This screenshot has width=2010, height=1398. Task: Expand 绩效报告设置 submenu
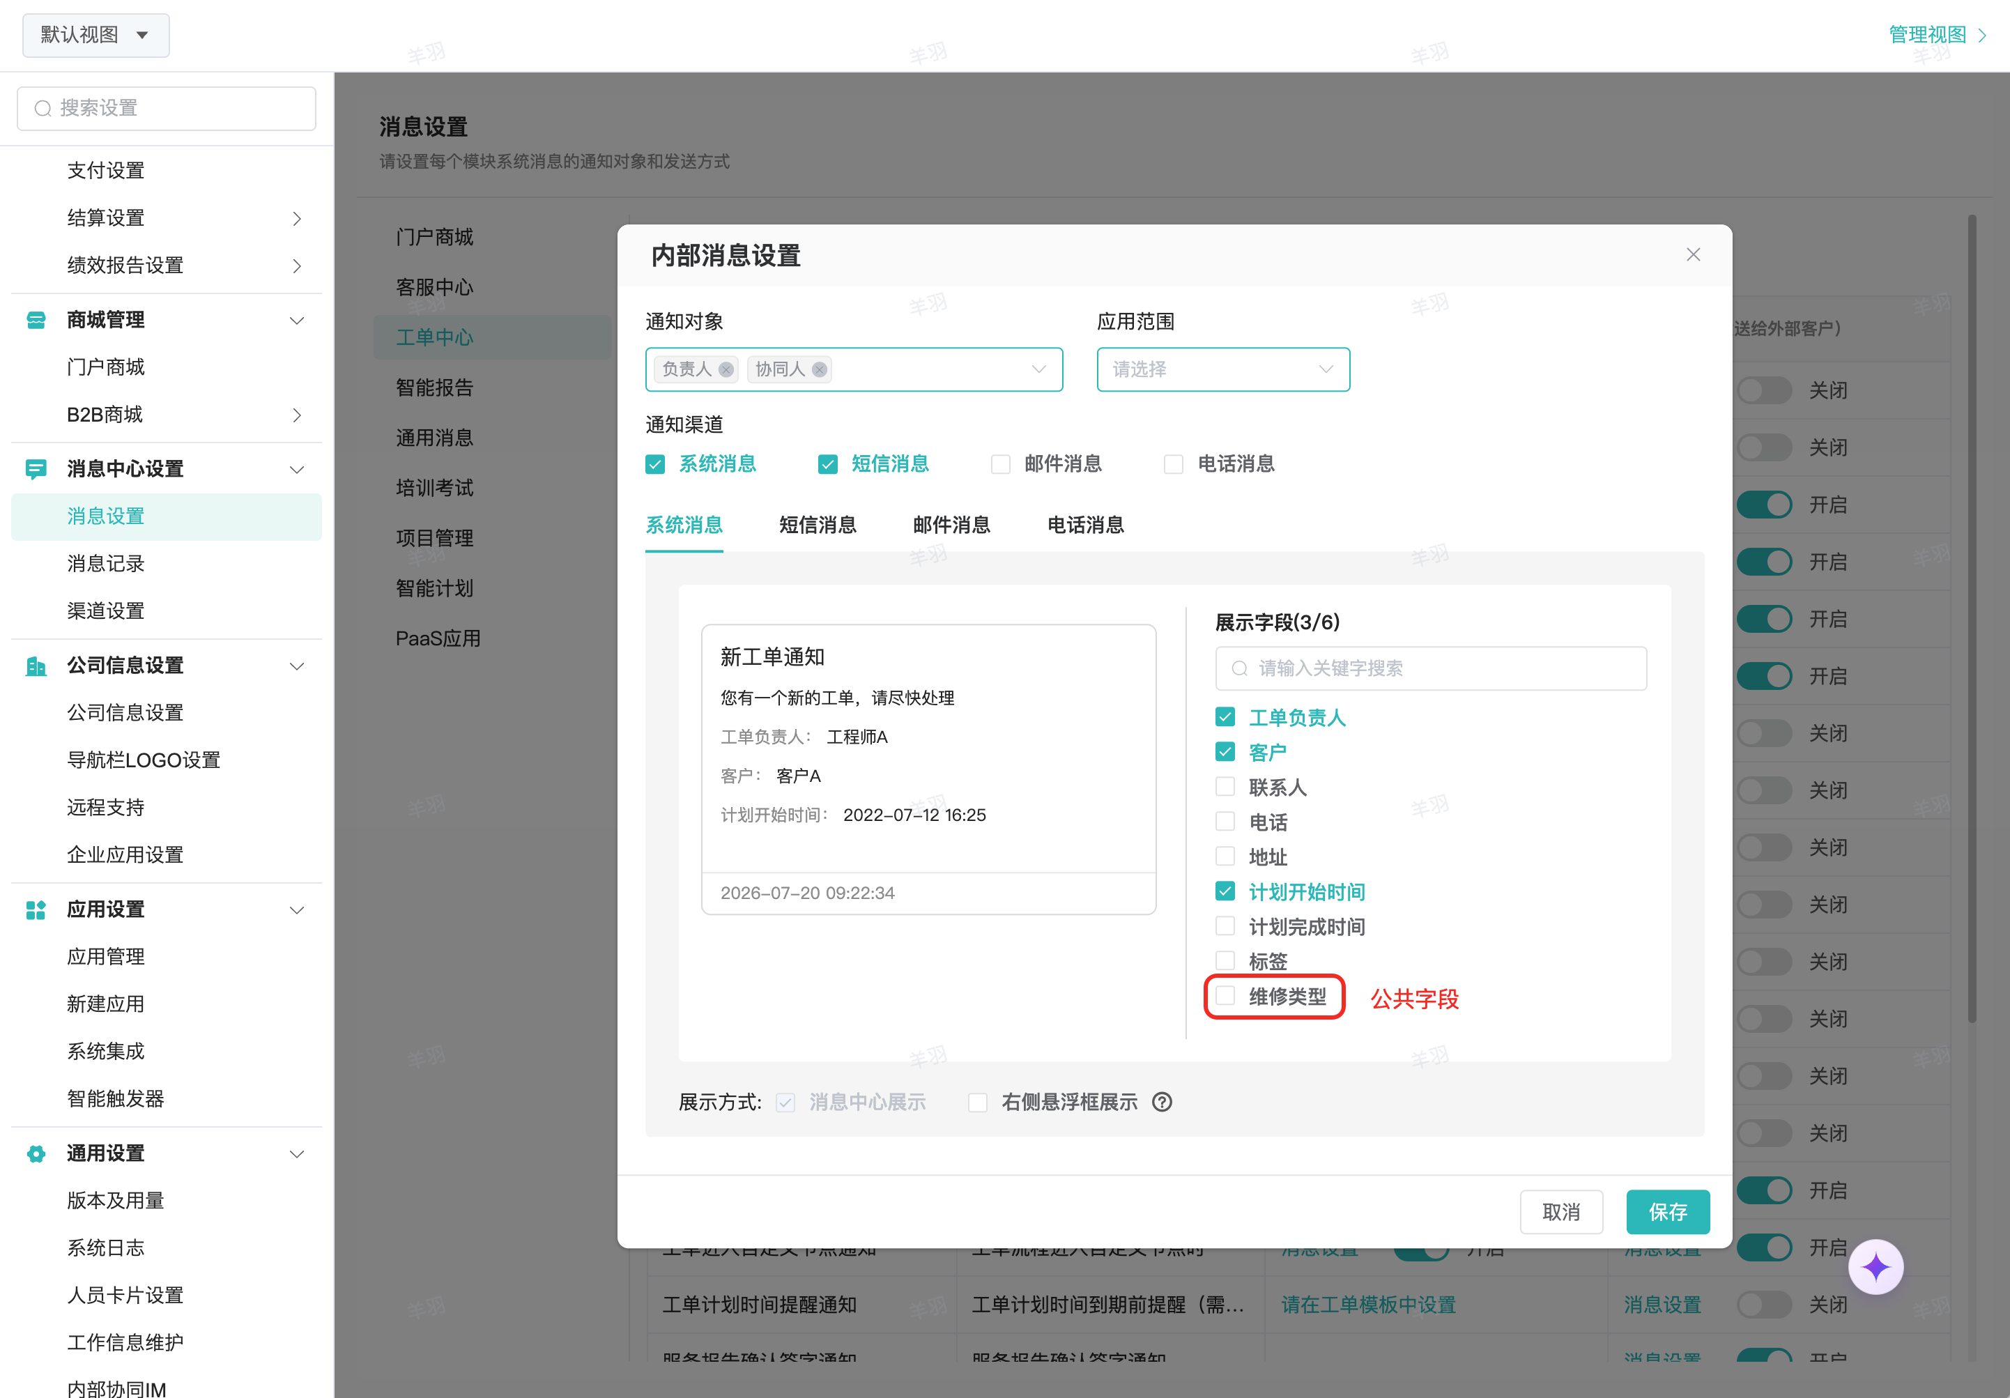click(297, 266)
